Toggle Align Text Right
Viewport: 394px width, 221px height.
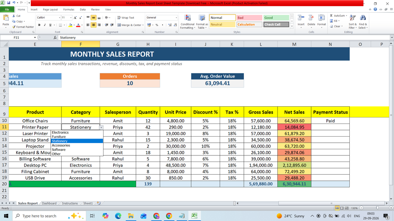[99, 25]
